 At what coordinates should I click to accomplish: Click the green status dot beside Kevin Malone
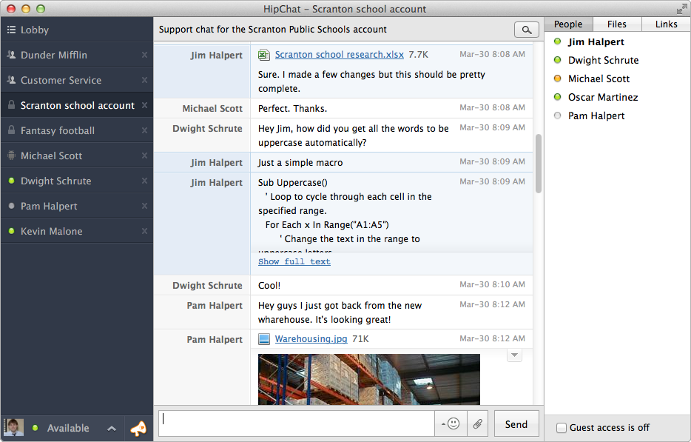click(x=11, y=231)
